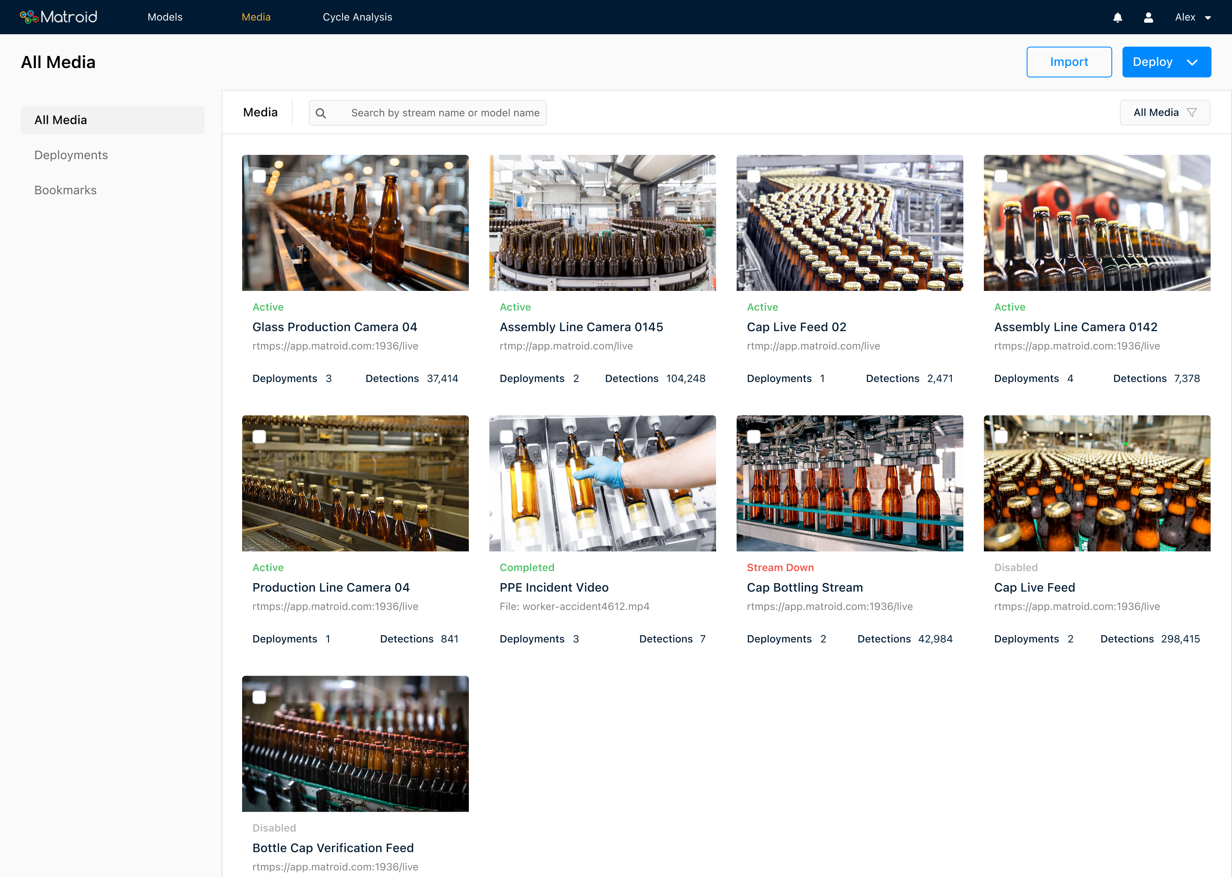This screenshot has height=877, width=1232.
Task: Check the Cap Live Feed 02 thumbnail checkbox
Action: tap(753, 175)
